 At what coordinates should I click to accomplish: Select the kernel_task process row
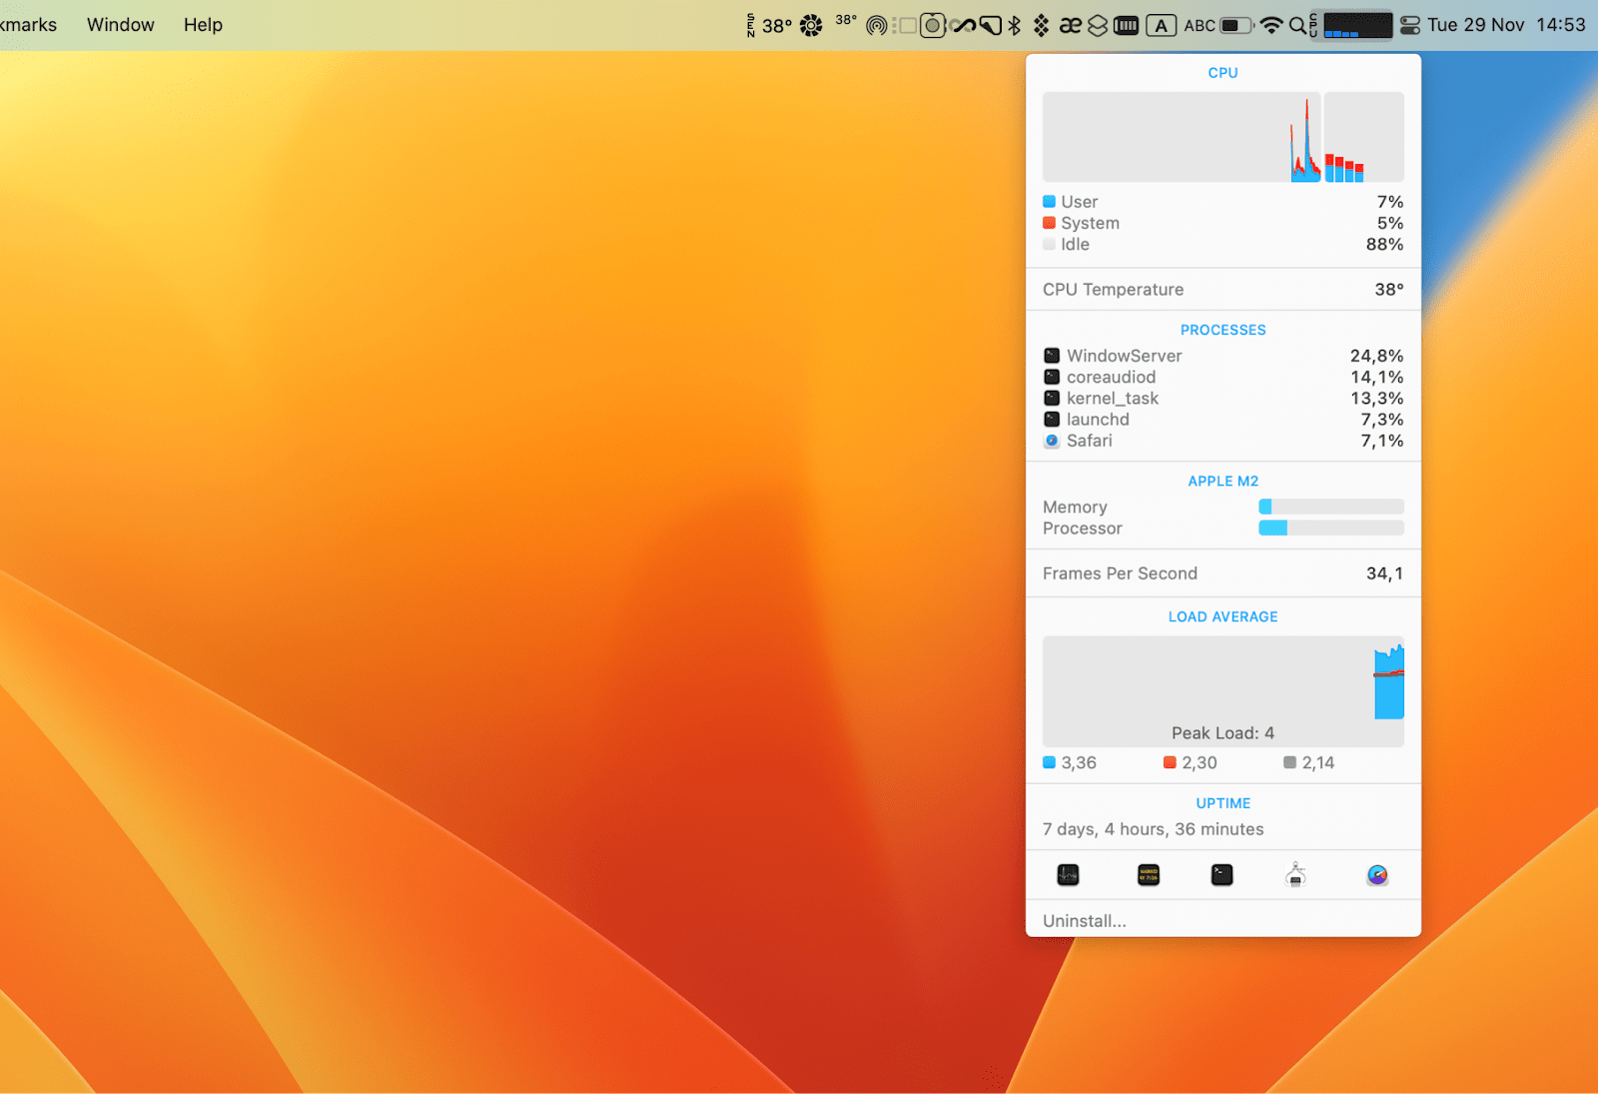coord(1223,399)
